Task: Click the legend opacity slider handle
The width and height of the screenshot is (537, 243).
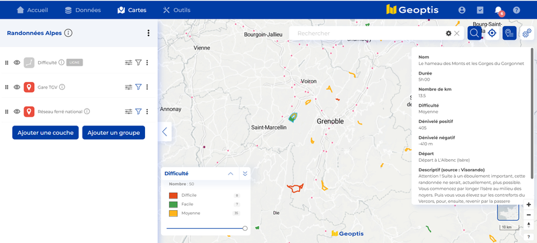Action: [x=245, y=228]
